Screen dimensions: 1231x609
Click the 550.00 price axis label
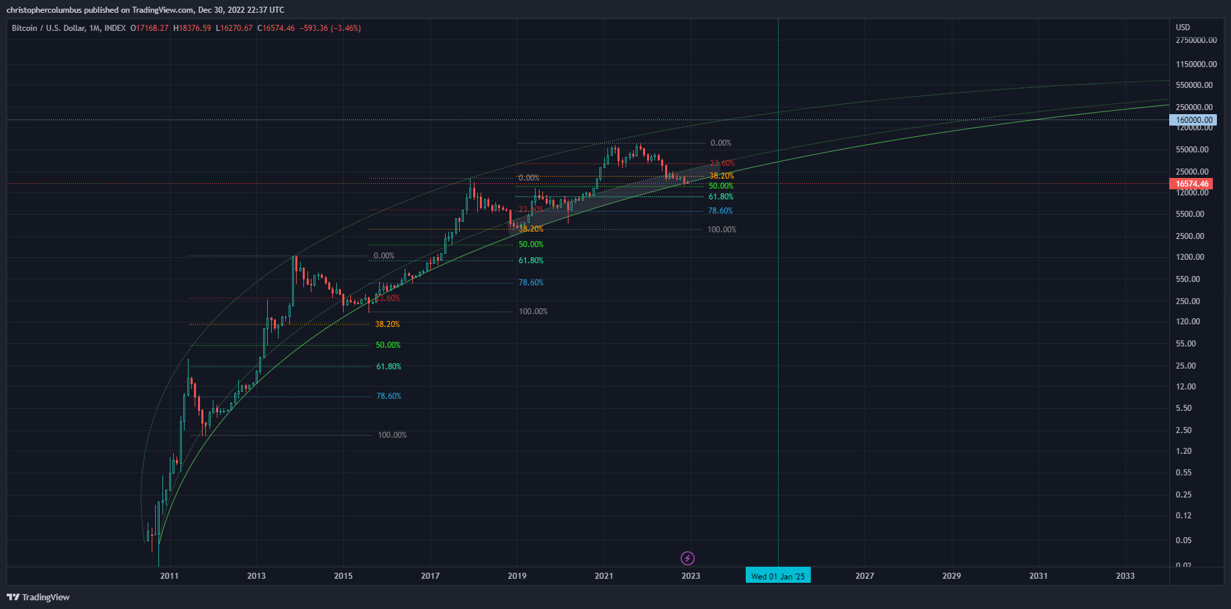click(x=1188, y=279)
